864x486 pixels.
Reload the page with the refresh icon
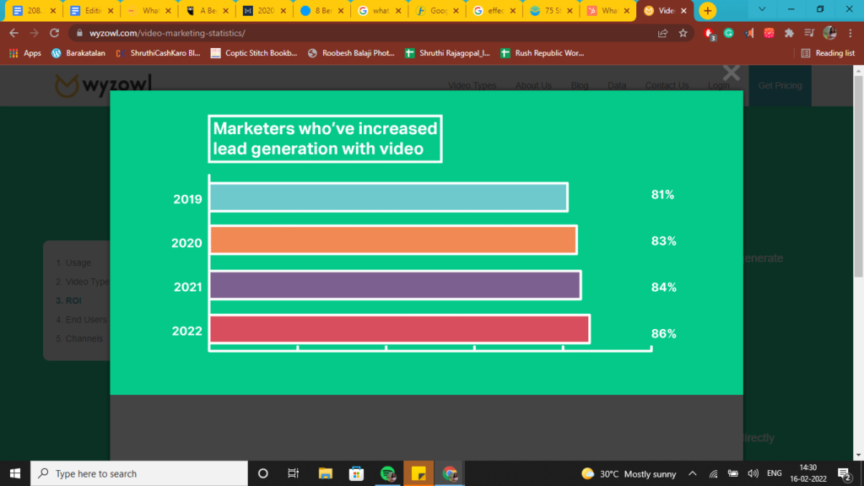(x=54, y=33)
